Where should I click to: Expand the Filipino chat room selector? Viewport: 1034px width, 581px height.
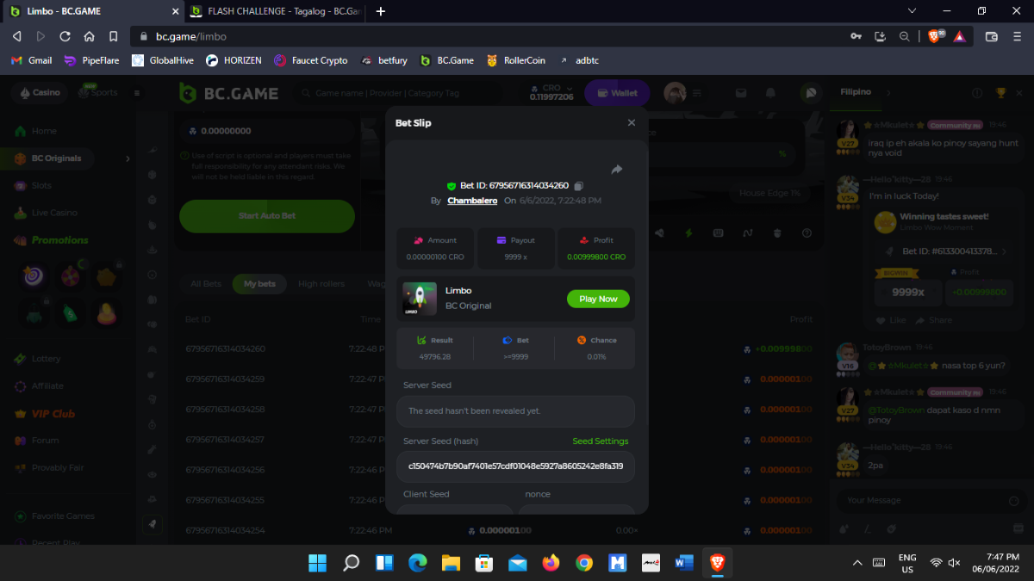tap(888, 92)
